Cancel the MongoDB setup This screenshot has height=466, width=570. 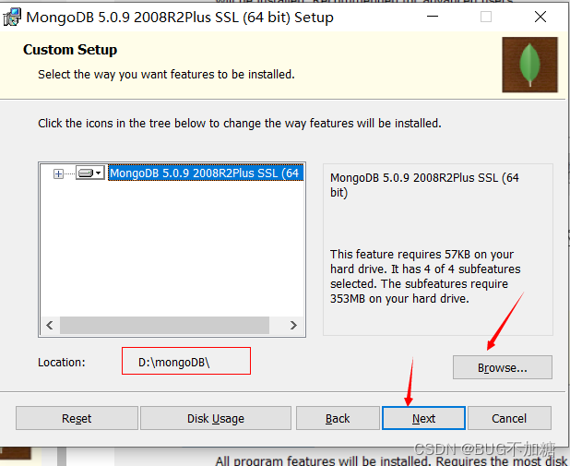509,418
